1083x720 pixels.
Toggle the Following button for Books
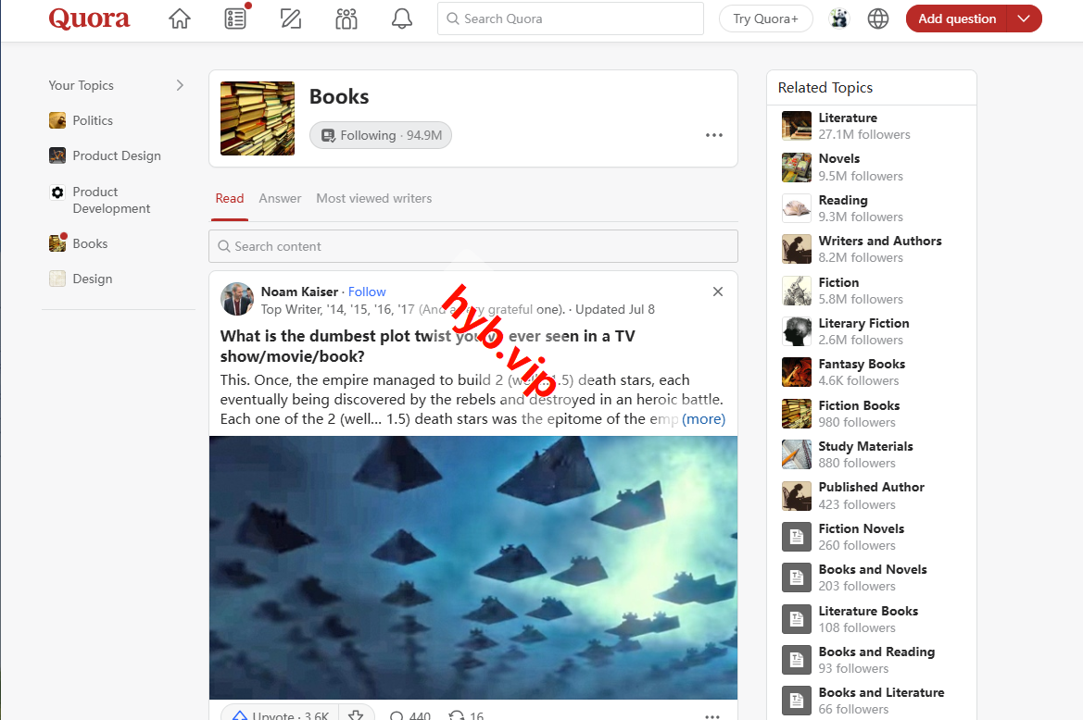click(381, 135)
